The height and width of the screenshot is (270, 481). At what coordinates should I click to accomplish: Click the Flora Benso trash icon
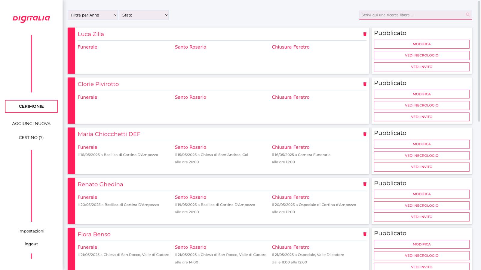365,234
